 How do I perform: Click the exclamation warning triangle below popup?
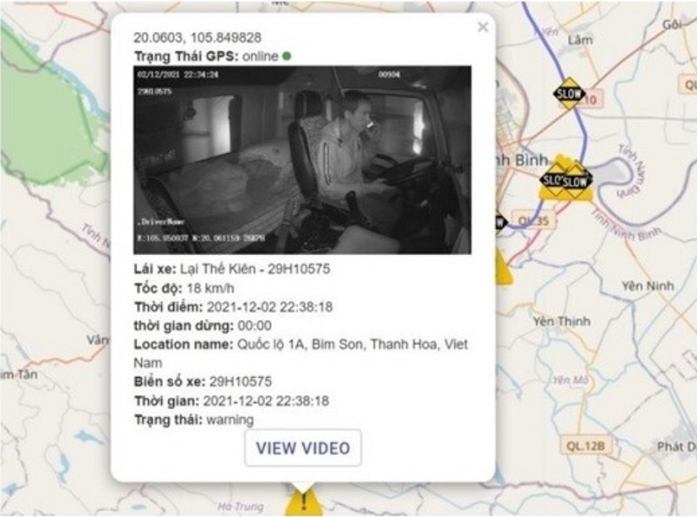[303, 502]
